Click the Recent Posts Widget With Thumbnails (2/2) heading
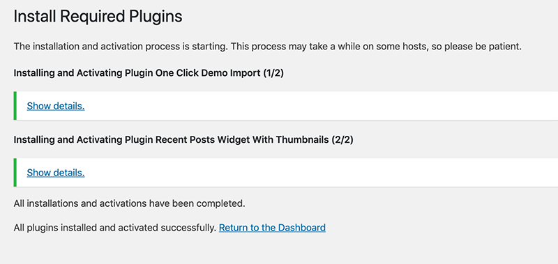Screen dimensions: 558x264 click(x=183, y=140)
